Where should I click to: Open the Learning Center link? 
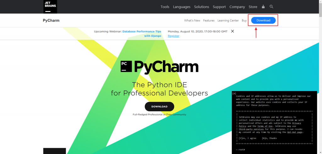pos(228,20)
